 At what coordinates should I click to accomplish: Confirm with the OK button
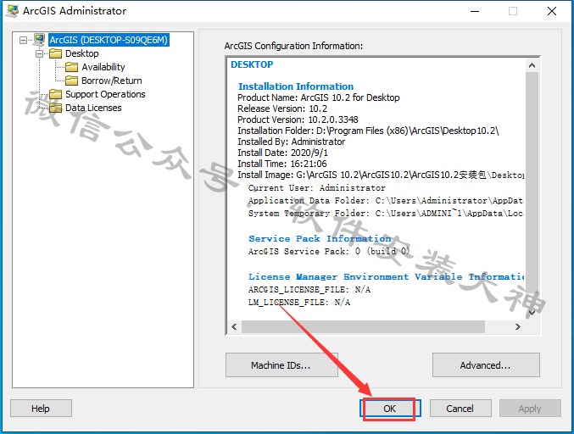(x=390, y=408)
